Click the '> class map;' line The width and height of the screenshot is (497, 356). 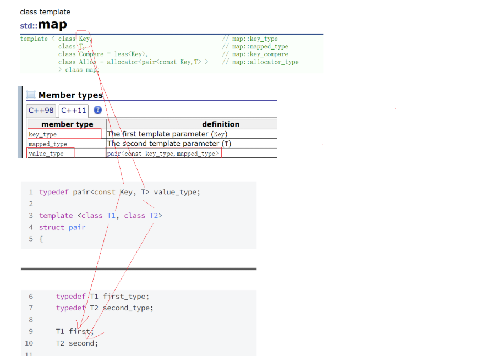pyautogui.click(x=79, y=70)
